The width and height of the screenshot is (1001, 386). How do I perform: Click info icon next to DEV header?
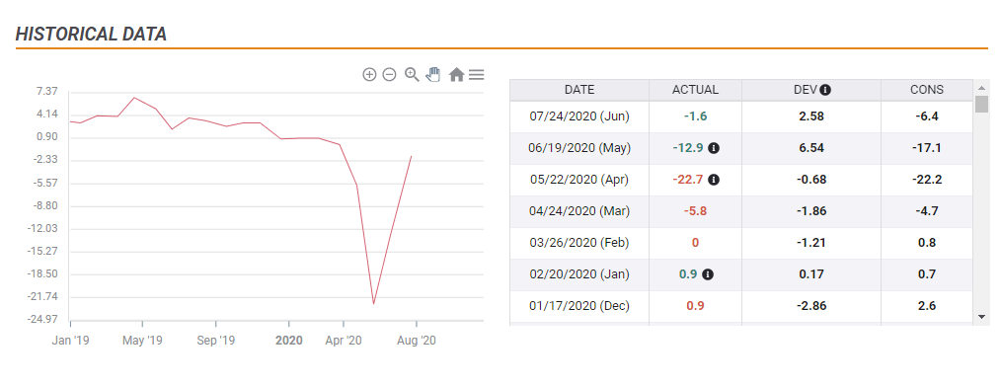coord(825,90)
